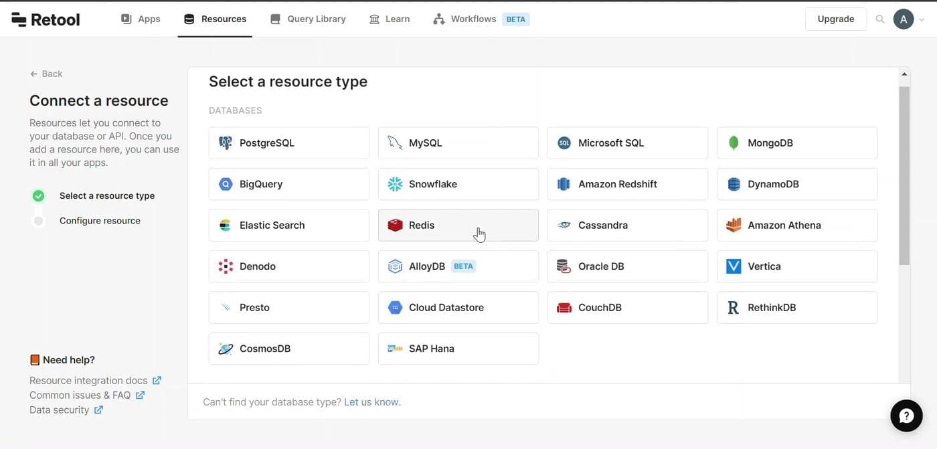Select the PostgreSQL resource type

click(288, 143)
